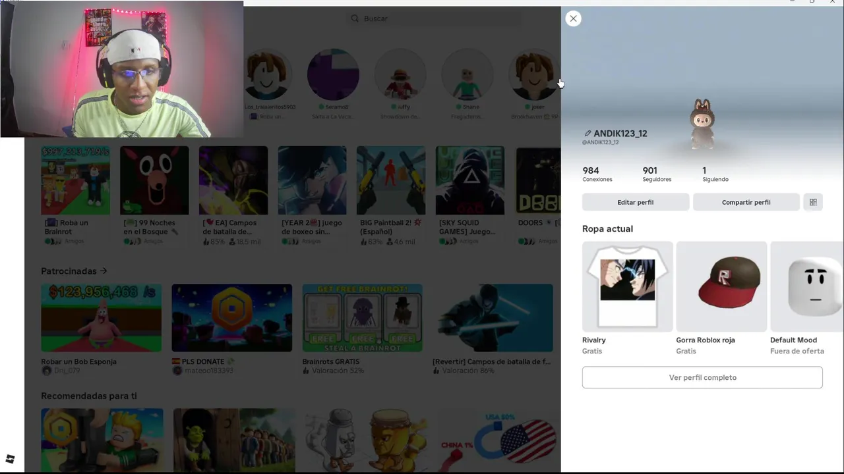
Task: Open juego de boxeo sin... game tile
Action: [312, 196]
